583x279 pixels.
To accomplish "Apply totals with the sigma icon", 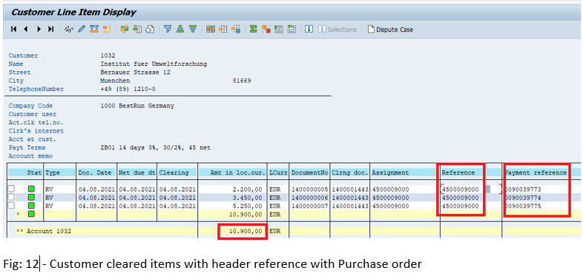I will [x=254, y=30].
